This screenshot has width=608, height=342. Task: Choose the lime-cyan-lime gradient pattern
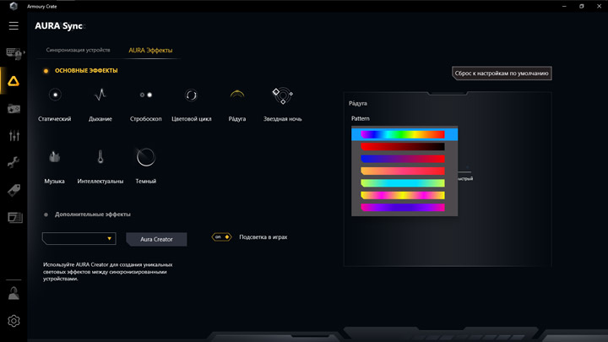click(403, 183)
